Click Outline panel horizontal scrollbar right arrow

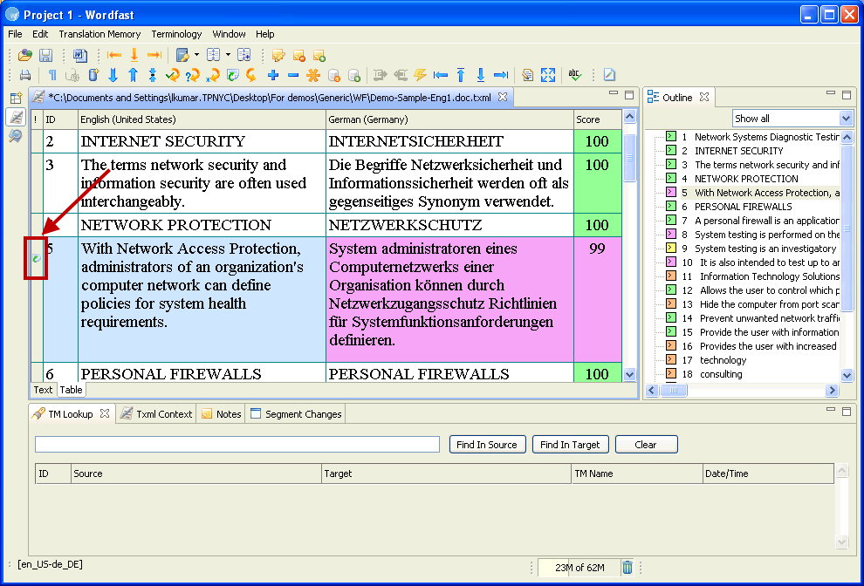(x=832, y=390)
